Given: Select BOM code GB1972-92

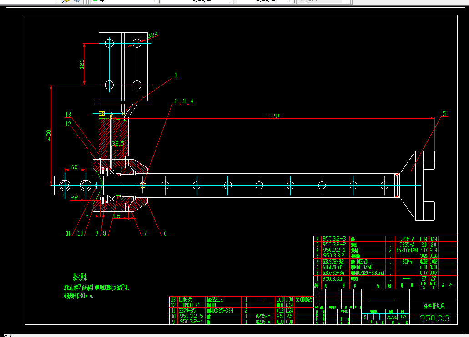Looking at the screenshot, I should (333, 262).
